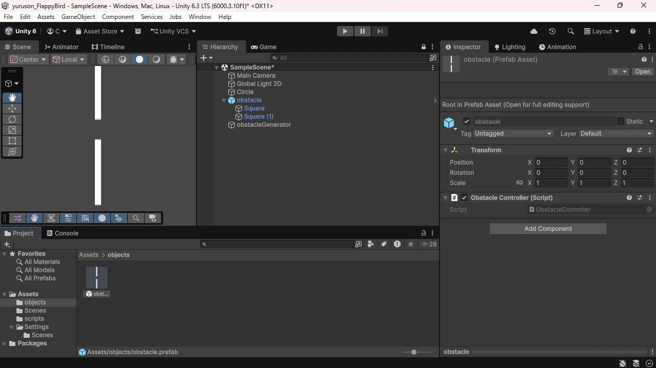Viewport: 656px width, 368px height.
Task: Open the Asset Store button
Action: coord(100,31)
